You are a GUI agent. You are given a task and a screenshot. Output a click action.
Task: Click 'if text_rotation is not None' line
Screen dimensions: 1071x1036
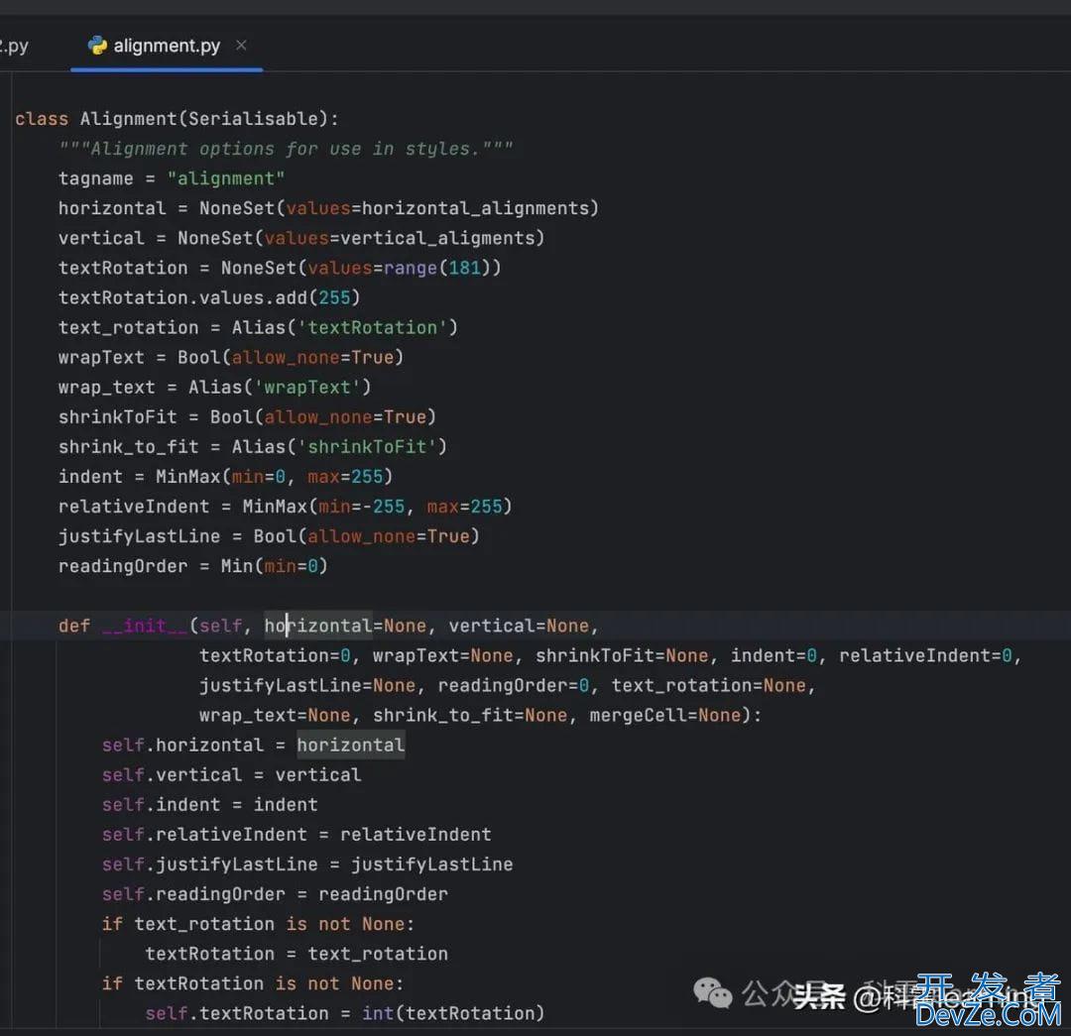pyautogui.click(x=258, y=924)
